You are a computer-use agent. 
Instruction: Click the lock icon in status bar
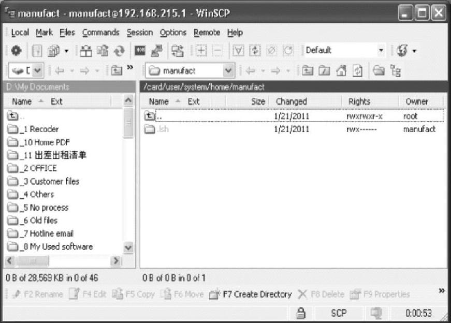pos(301,313)
